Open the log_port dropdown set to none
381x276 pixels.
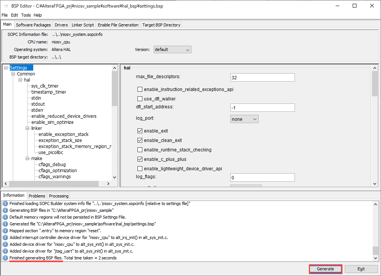[244, 119]
